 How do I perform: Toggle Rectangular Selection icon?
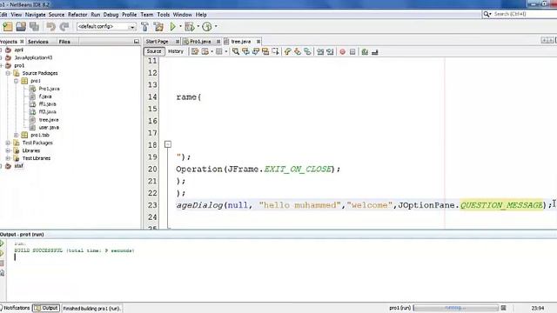pyautogui.click(x=275, y=52)
